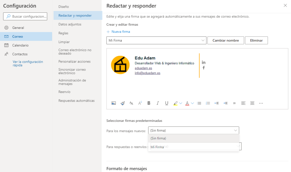Image resolution: width=291 pixels, height=172 pixels.
Task: Click the red font color button
Action: tap(187, 103)
